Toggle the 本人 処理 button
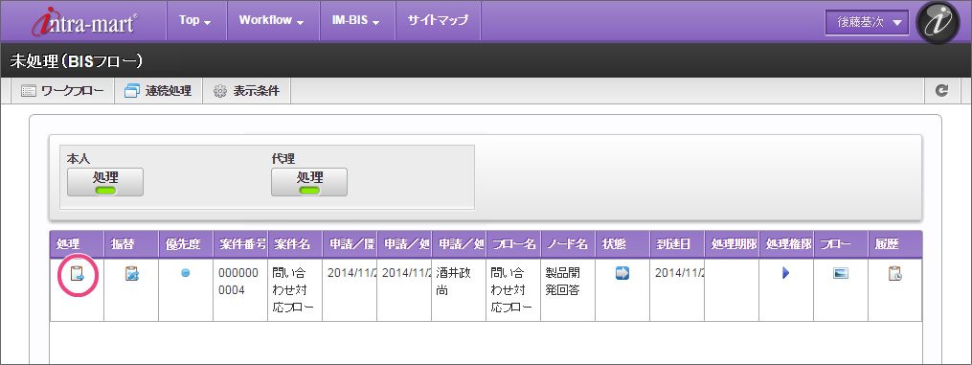 pyautogui.click(x=105, y=182)
